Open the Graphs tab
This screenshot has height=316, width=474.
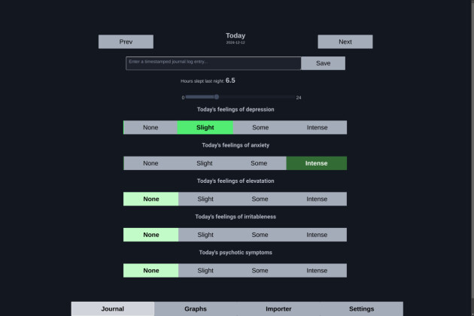196,308
